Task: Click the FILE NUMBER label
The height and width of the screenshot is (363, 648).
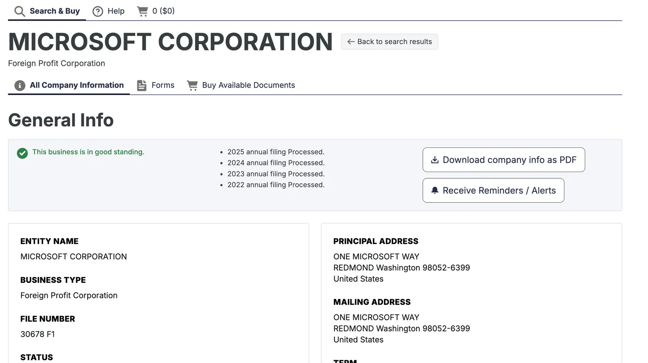Action: [x=48, y=319]
